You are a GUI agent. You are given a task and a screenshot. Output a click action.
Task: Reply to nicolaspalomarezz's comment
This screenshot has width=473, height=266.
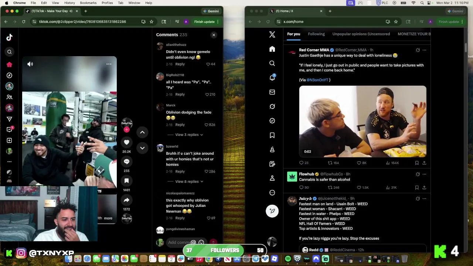(180, 218)
